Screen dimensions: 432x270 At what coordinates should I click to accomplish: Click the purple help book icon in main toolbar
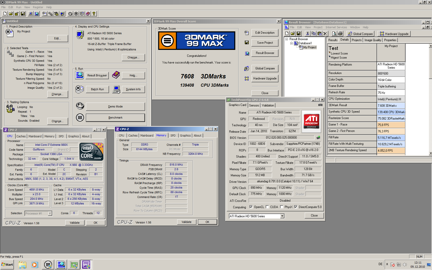(x=88, y=14)
